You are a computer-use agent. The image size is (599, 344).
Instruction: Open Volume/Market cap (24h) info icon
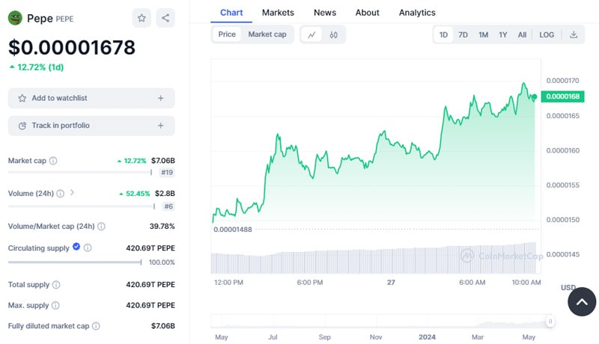coord(101,226)
